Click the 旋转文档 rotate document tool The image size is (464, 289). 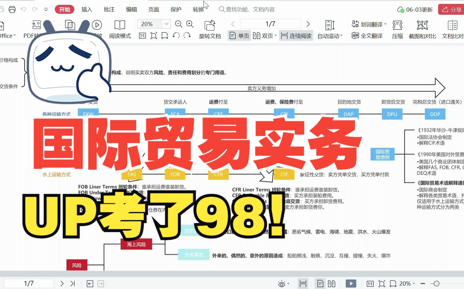(210, 29)
